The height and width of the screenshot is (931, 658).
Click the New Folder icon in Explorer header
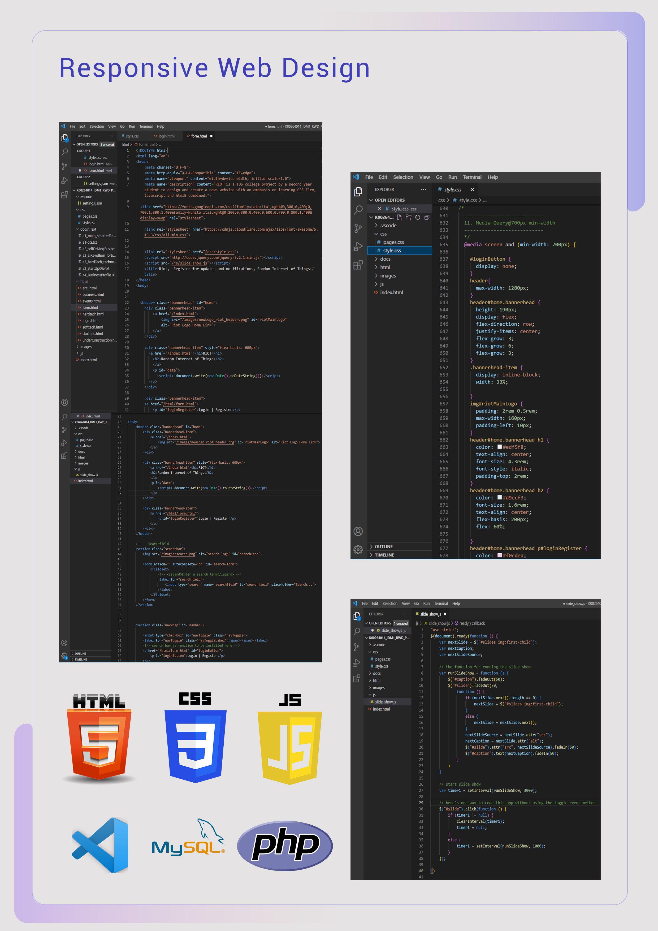(408, 217)
